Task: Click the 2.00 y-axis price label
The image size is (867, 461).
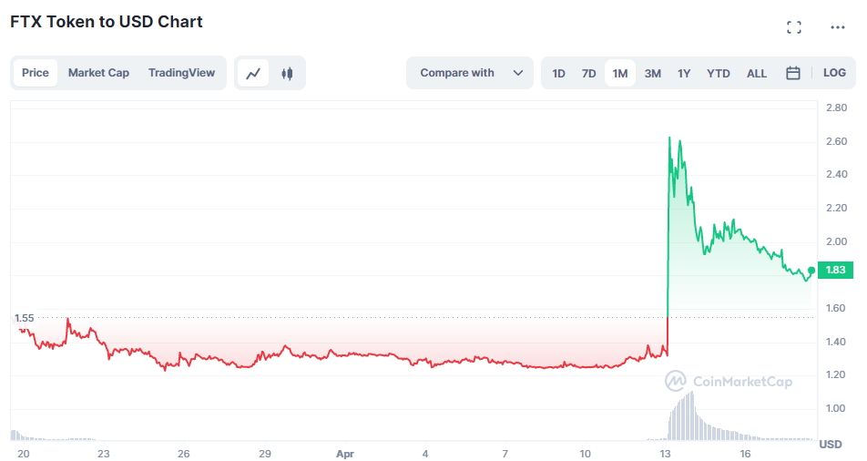Action: (x=837, y=241)
